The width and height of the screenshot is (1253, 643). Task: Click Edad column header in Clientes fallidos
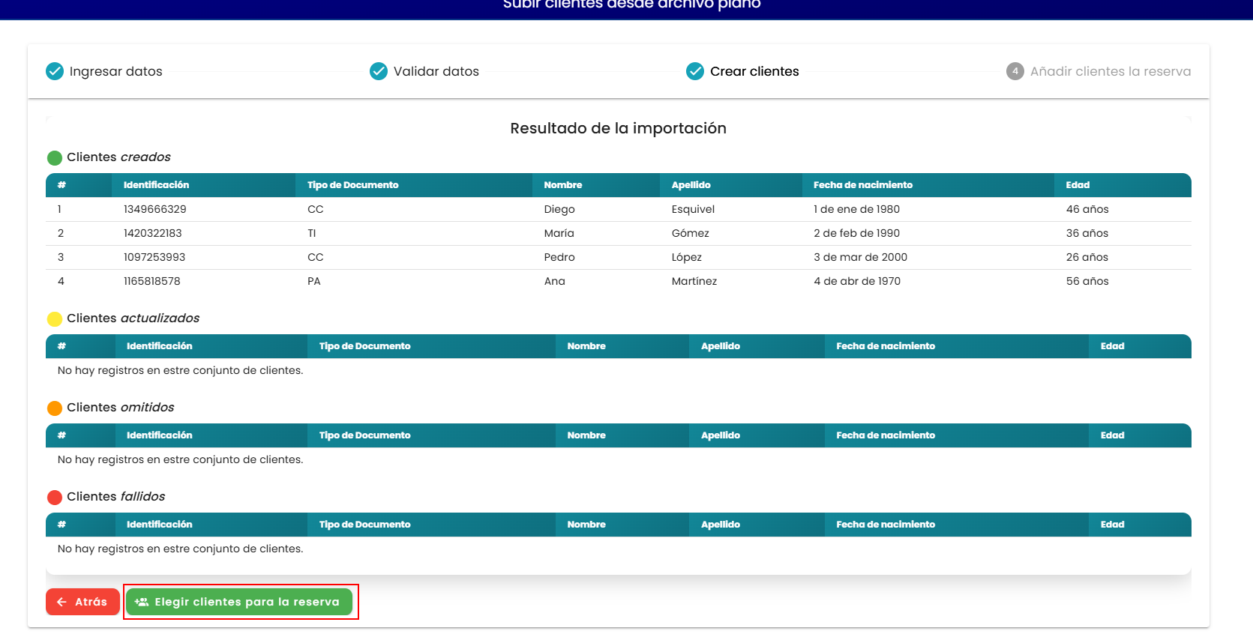click(x=1112, y=525)
